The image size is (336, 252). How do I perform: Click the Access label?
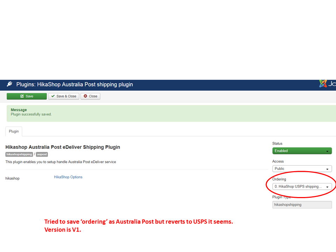click(278, 161)
